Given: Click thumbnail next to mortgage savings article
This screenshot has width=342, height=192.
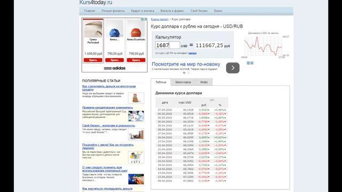Looking at the screenshot, I should point(136,98).
